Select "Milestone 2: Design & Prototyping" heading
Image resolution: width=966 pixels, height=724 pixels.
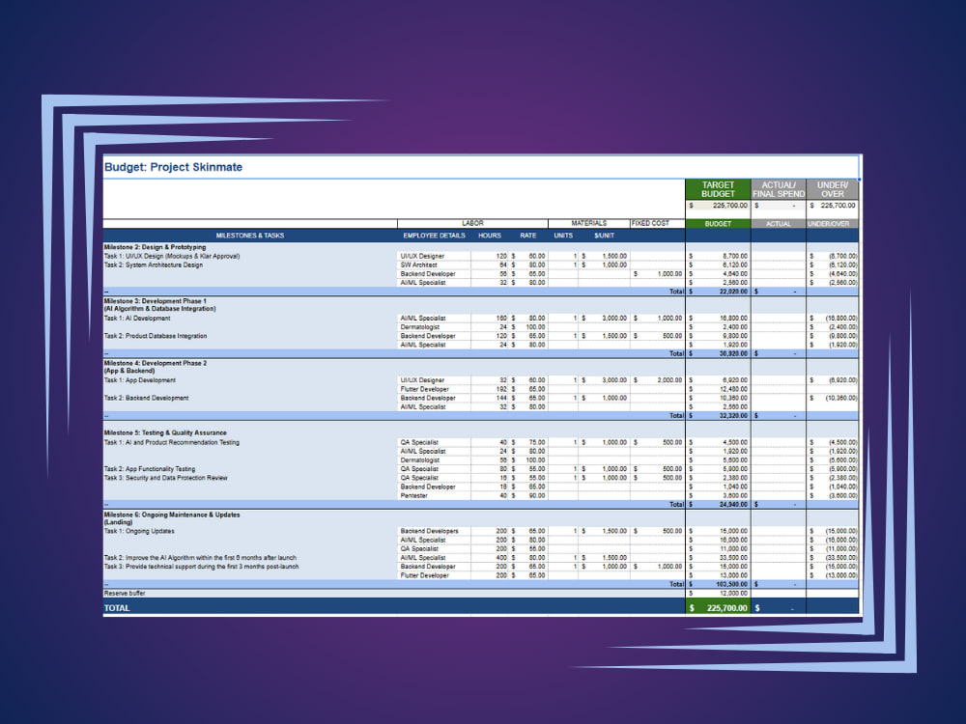pos(155,247)
